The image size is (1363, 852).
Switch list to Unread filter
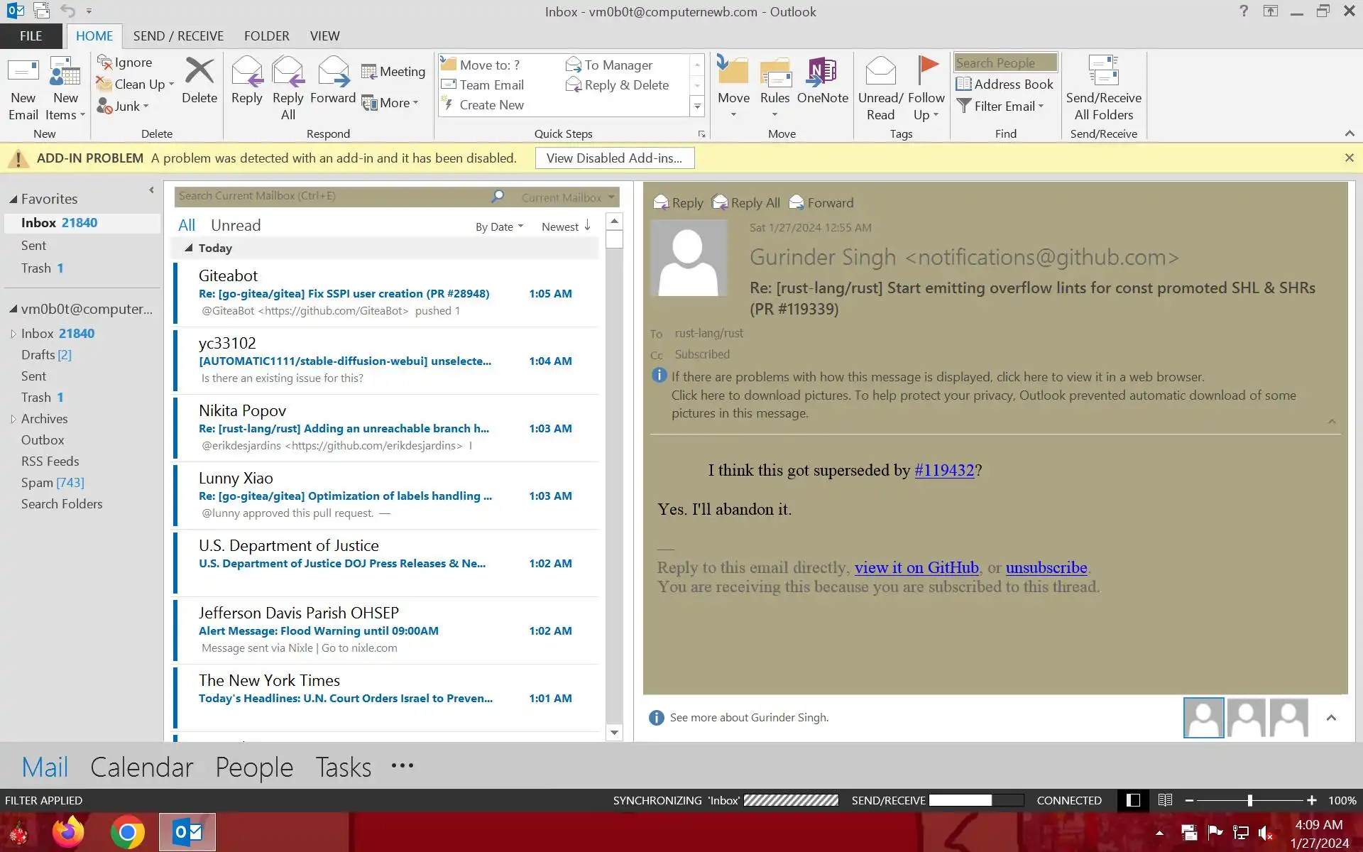pyautogui.click(x=236, y=226)
